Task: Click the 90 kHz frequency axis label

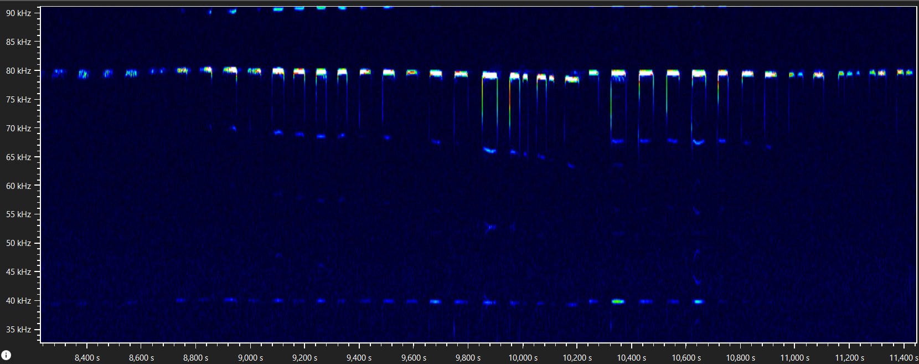Action: [x=18, y=13]
